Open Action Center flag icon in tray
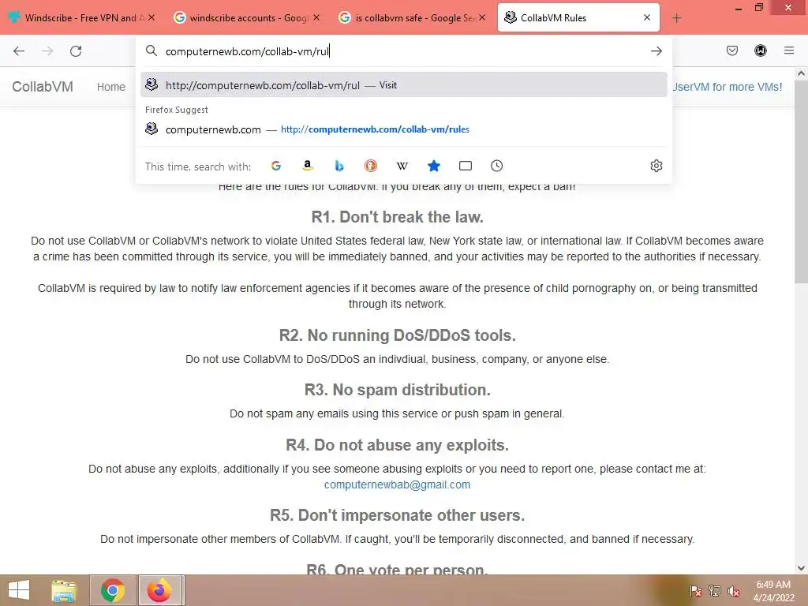This screenshot has width=808, height=606. point(695,591)
